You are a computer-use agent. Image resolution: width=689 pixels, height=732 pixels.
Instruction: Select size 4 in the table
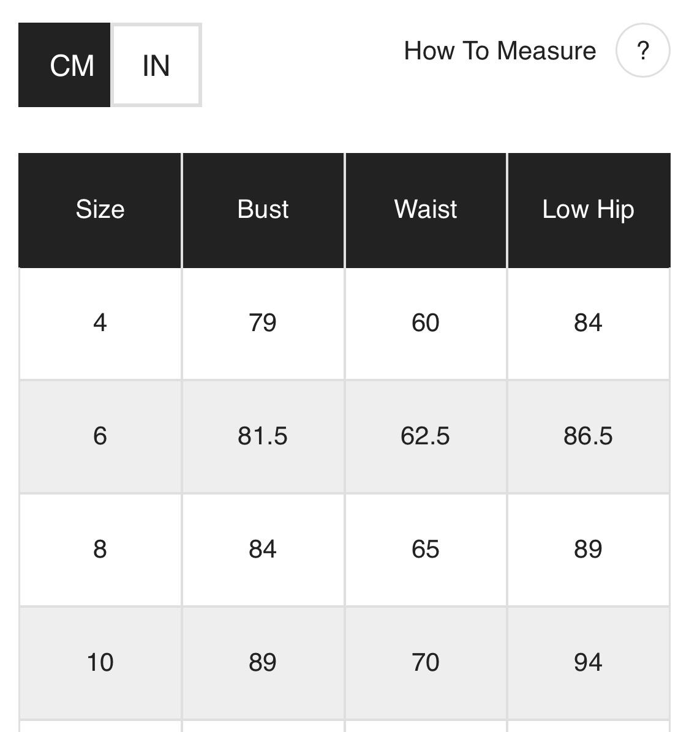click(x=100, y=323)
